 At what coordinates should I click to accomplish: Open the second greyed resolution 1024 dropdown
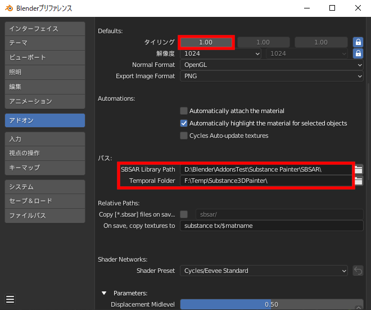tap(307, 53)
